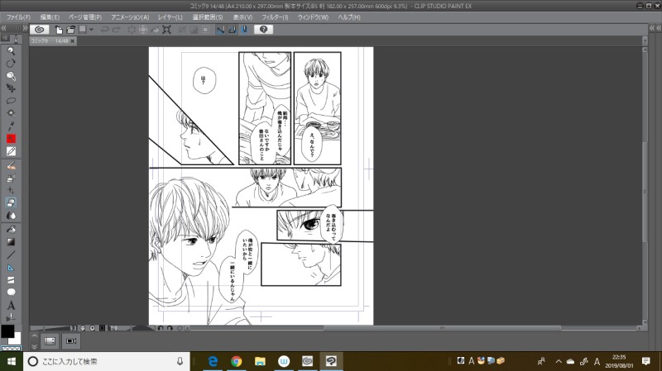The image size is (662, 371).
Task: Click the Save icon in toolbar
Action: pos(83,30)
